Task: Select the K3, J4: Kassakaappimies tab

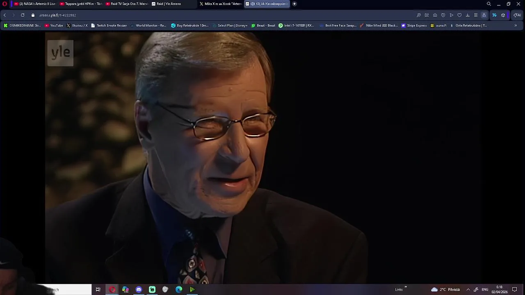Action: pyautogui.click(x=267, y=4)
